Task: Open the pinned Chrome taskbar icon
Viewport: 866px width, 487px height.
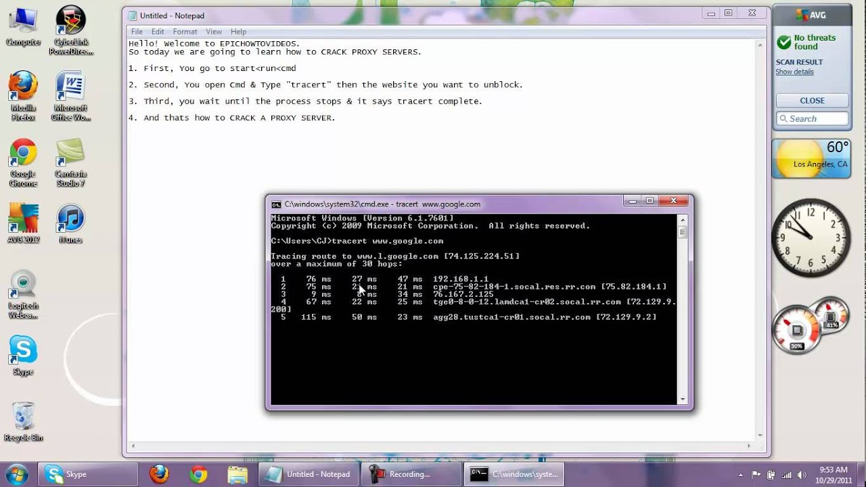Action: [198, 474]
